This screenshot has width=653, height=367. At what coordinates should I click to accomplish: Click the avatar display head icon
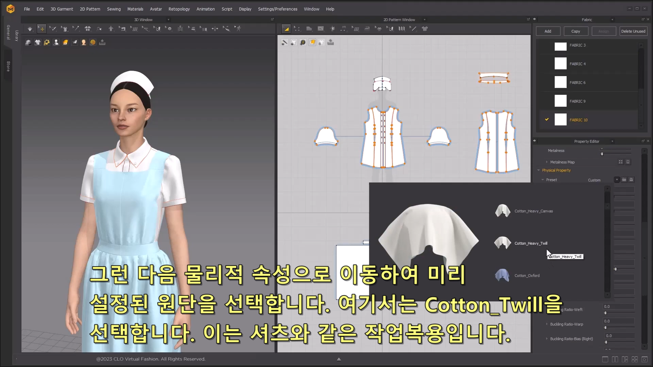click(84, 42)
